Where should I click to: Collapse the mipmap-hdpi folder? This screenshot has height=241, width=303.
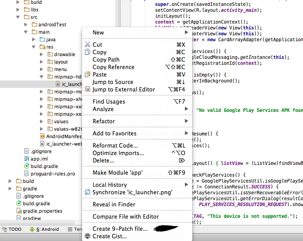41,77
